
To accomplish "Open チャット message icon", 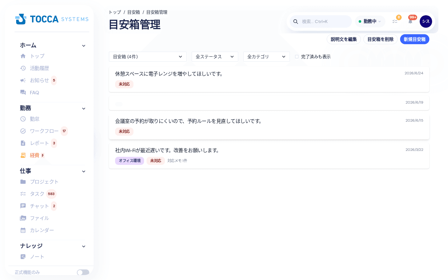I will pyautogui.click(x=23, y=206).
